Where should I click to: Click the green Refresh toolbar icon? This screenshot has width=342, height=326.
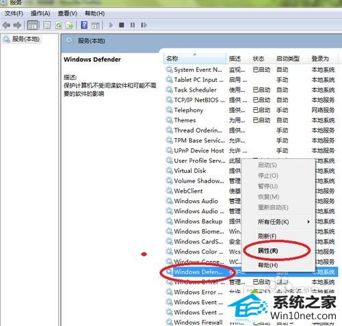59,25
